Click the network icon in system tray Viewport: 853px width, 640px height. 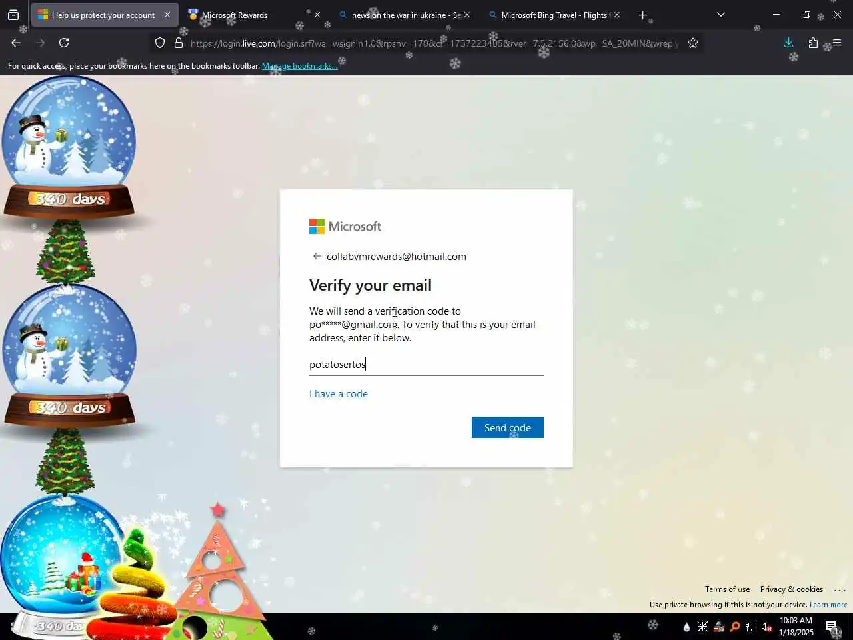pos(751,627)
